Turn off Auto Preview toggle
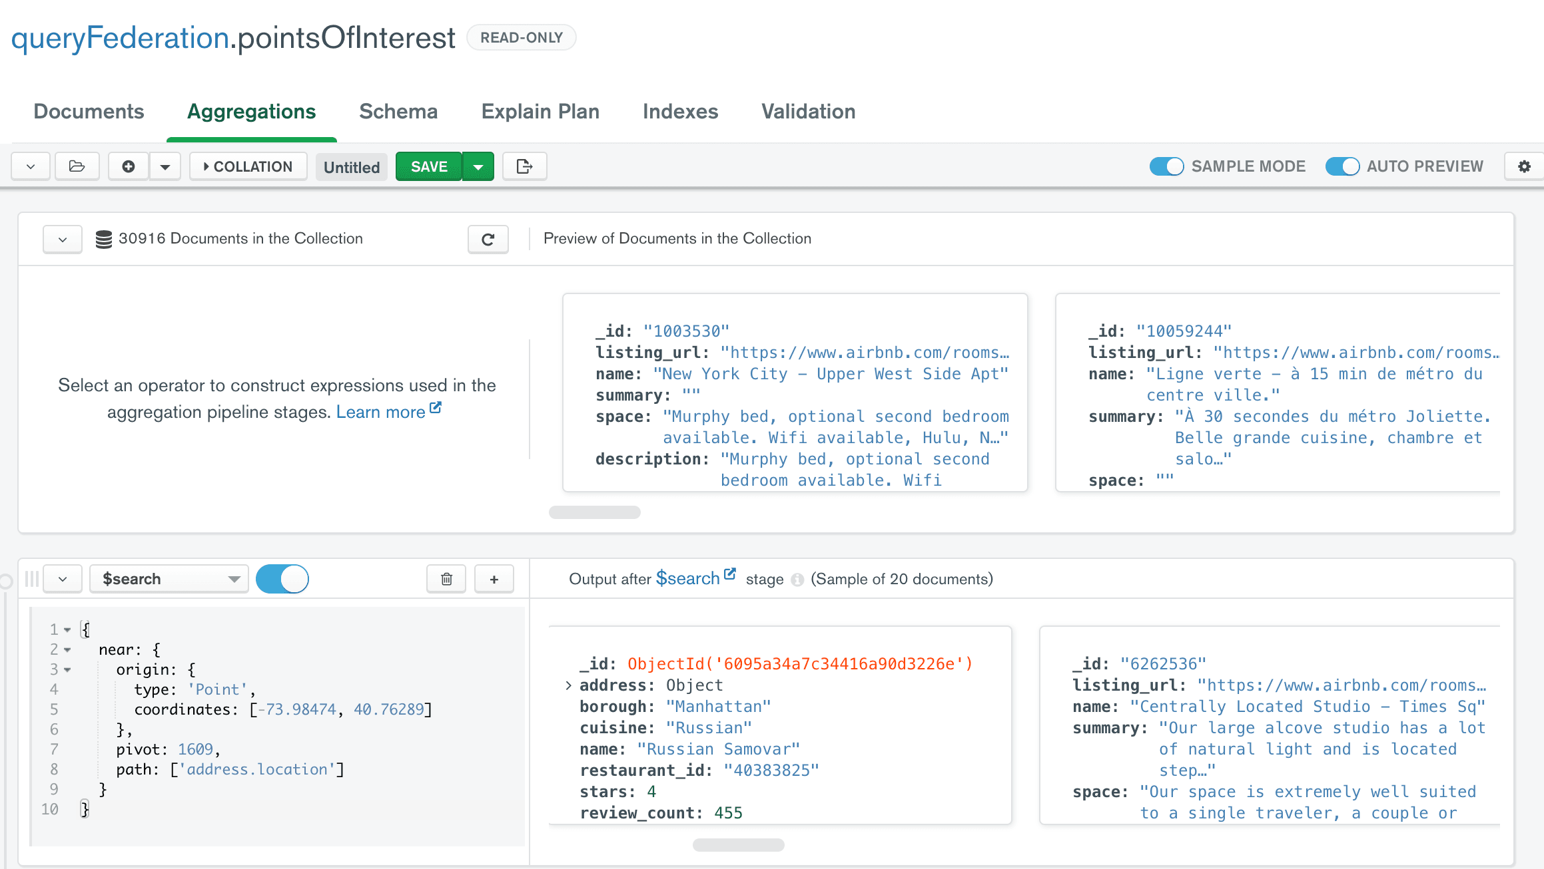The width and height of the screenshot is (1544, 869). click(x=1342, y=166)
